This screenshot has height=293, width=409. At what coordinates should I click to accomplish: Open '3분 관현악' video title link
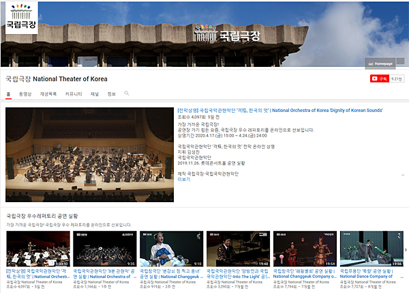(104, 274)
